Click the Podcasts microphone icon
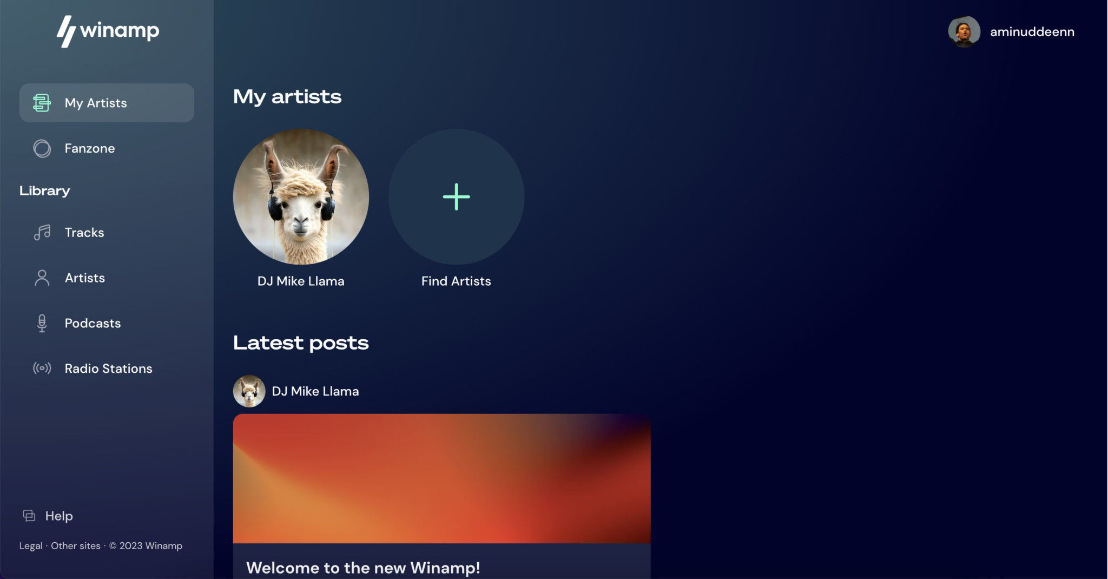The image size is (1108, 579). [42, 323]
